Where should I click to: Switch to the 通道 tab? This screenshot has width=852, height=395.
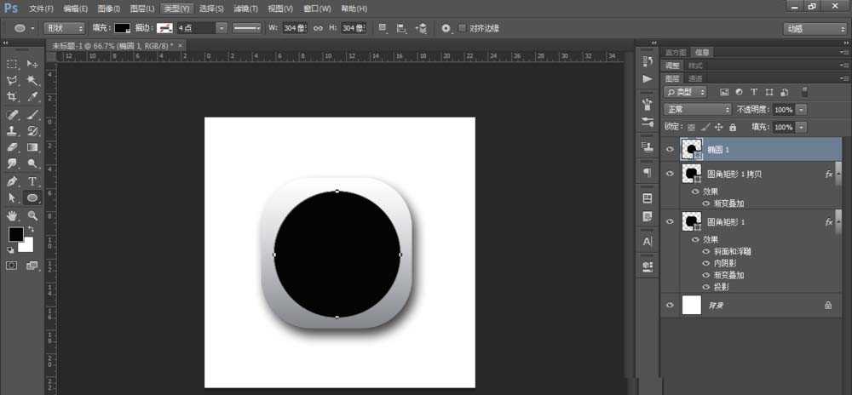(x=696, y=77)
